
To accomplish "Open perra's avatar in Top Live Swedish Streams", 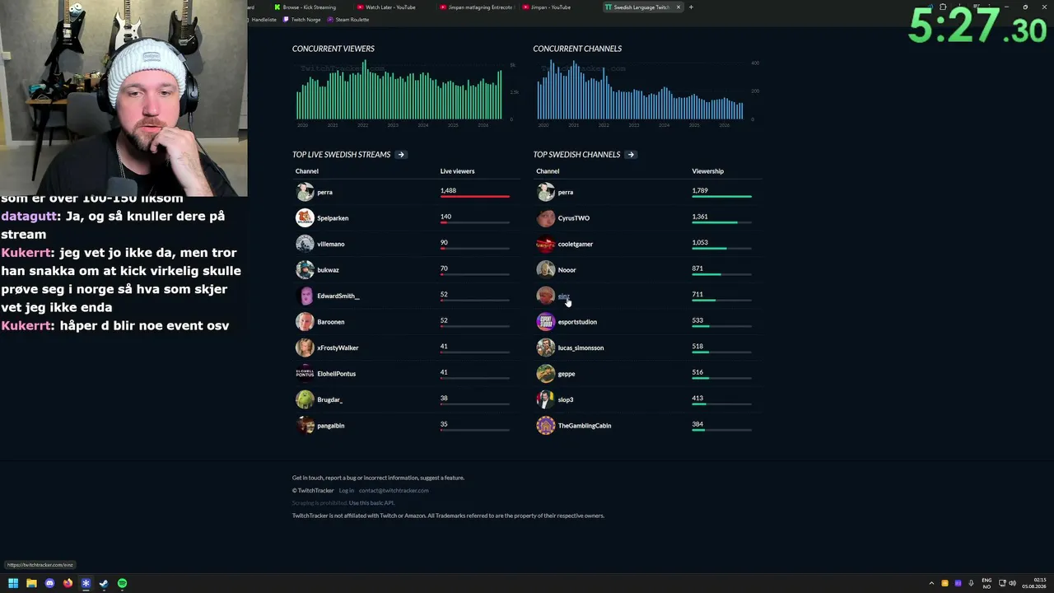I will (305, 192).
